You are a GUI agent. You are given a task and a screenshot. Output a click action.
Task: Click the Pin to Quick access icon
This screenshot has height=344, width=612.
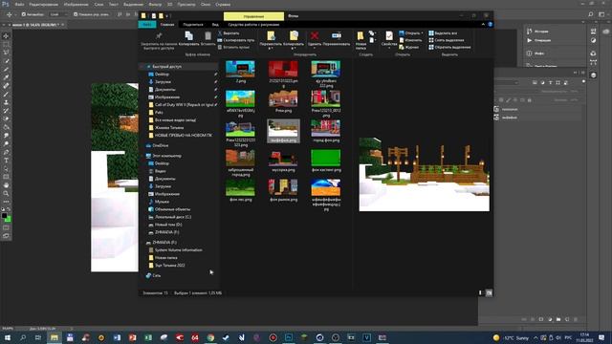(x=159, y=36)
